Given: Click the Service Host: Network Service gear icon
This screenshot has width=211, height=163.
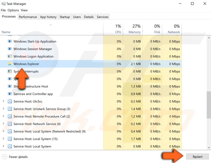Looking at the screenshot, I should [x=10, y=124].
